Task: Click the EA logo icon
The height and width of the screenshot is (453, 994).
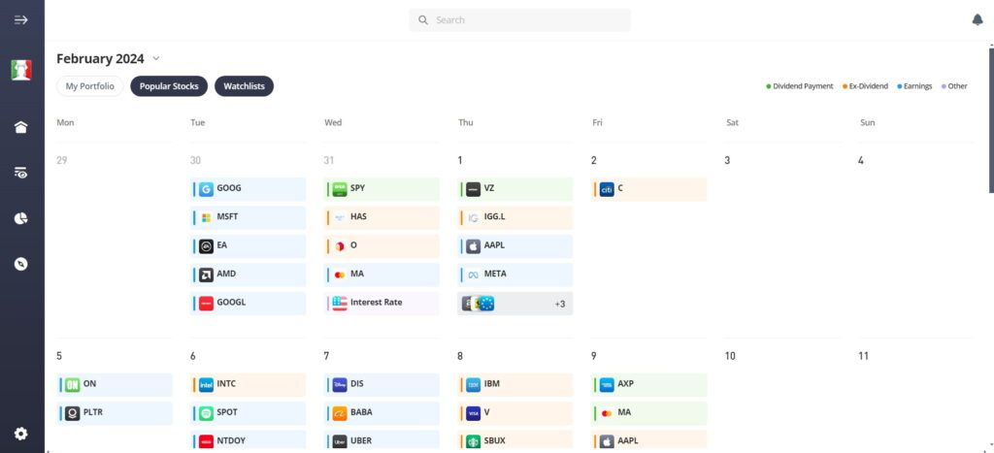Action: click(x=206, y=246)
